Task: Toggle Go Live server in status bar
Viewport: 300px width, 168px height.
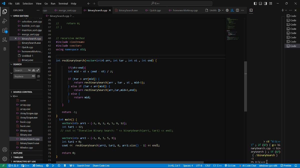Action: pyautogui.click(x=230, y=166)
